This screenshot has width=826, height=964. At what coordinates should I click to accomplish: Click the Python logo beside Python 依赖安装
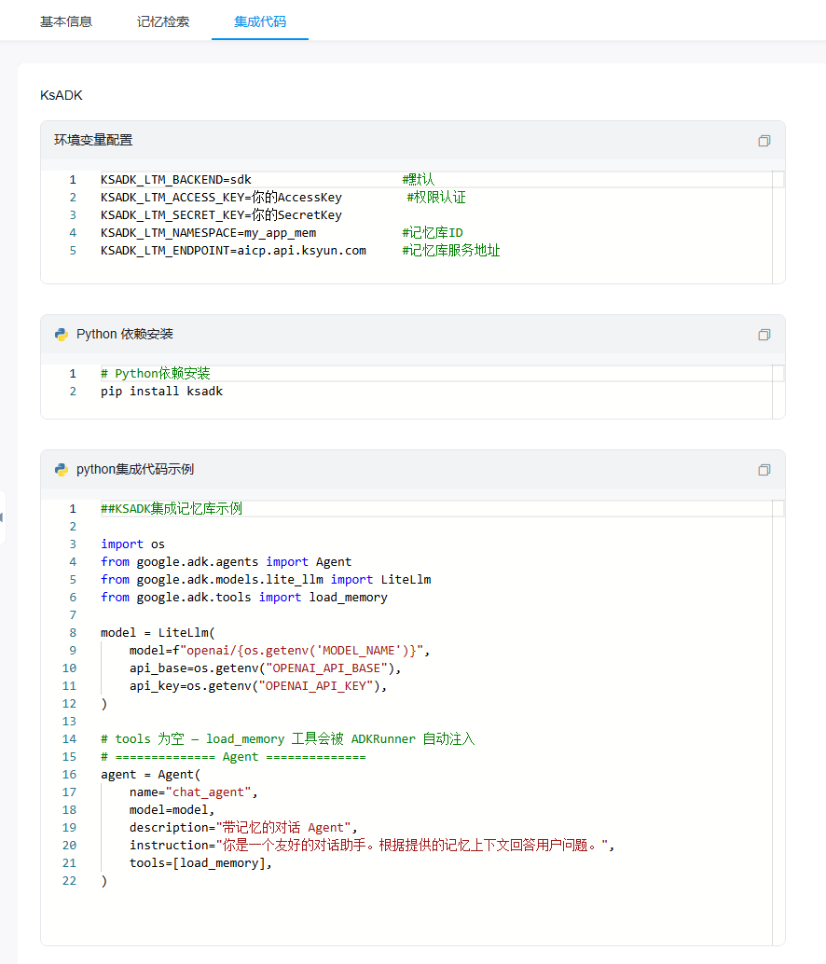click(62, 335)
